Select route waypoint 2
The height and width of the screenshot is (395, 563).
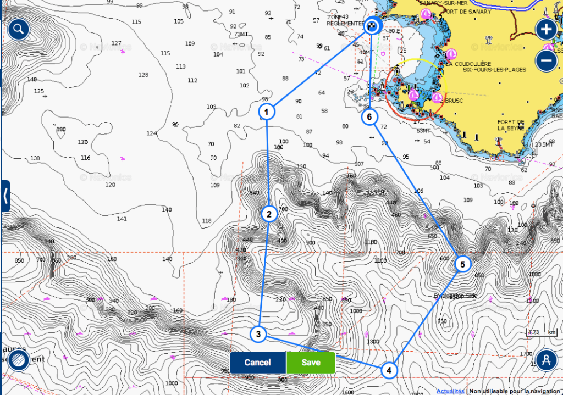pos(269,214)
